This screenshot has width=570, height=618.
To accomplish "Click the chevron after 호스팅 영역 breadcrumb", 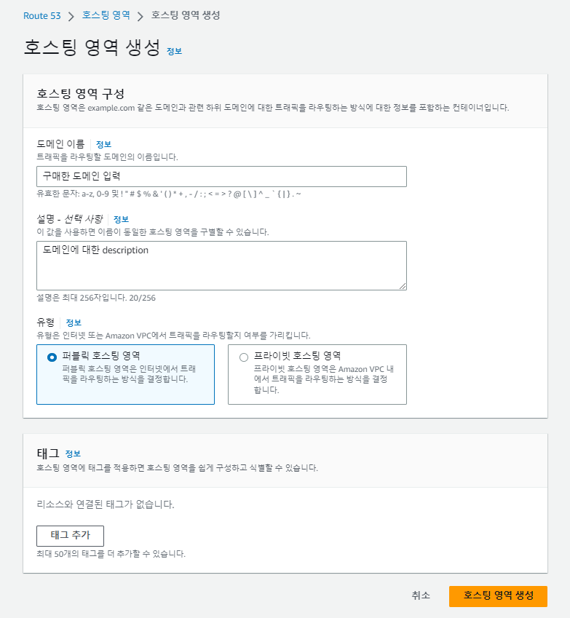I will point(140,16).
